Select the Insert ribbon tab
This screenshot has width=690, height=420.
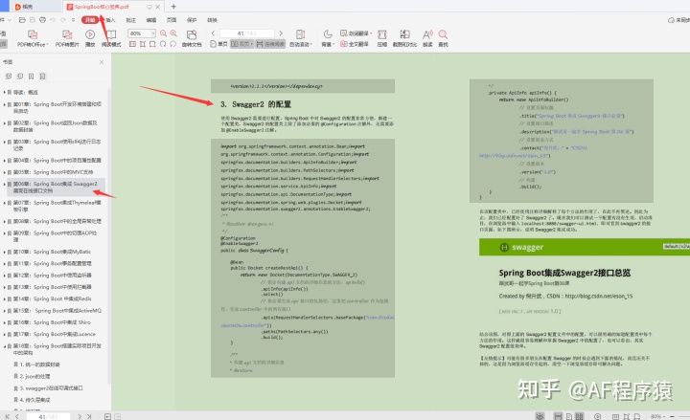[x=110, y=20]
